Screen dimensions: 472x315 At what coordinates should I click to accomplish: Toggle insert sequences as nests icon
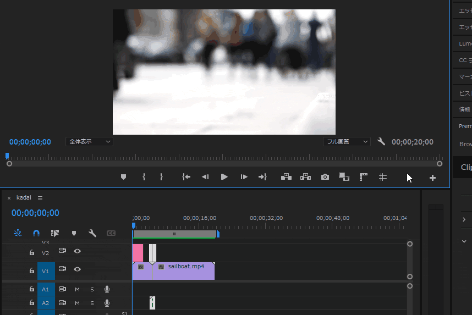(x=18, y=233)
